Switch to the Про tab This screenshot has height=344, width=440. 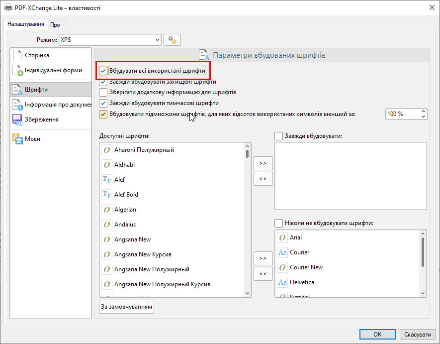pos(57,25)
